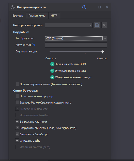Image resolution: width=134 pixels, height=161 pixels.
Task: Open the Быстрая настройка dropdown
Action: 69,25
